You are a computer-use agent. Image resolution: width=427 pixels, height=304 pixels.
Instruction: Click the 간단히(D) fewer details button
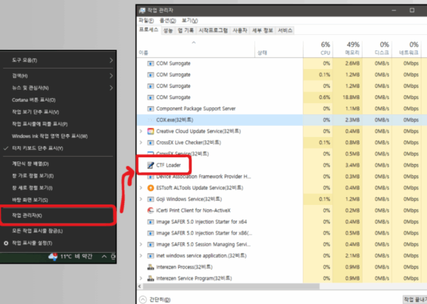(155, 300)
